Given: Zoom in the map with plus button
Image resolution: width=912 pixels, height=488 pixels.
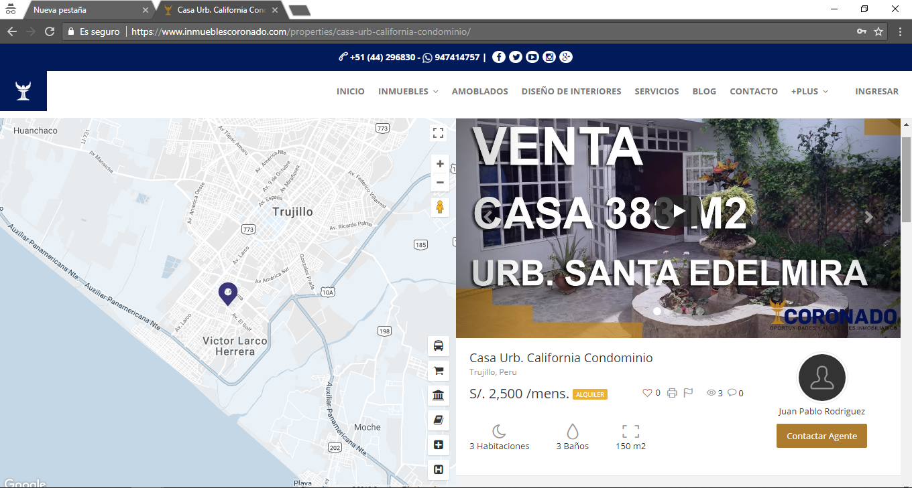Looking at the screenshot, I should pyautogui.click(x=440, y=164).
